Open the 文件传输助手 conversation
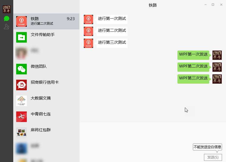The width and height of the screenshot is (226, 162). pyautogui.click(x=46, y=37)
